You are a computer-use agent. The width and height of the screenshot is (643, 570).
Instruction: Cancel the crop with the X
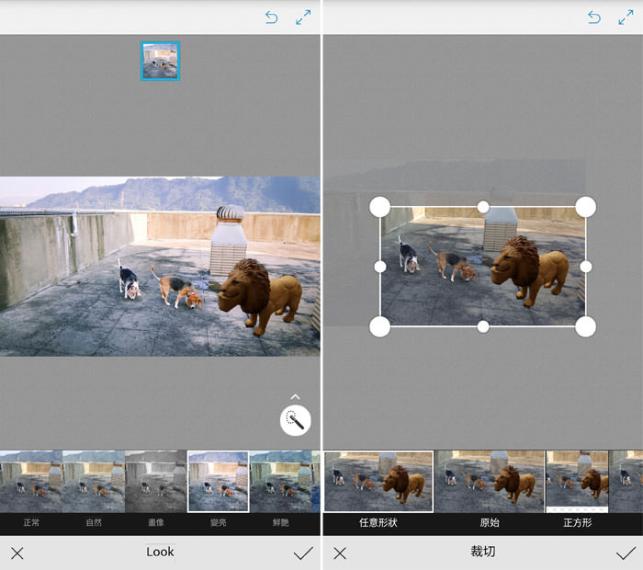coord(340,553)
